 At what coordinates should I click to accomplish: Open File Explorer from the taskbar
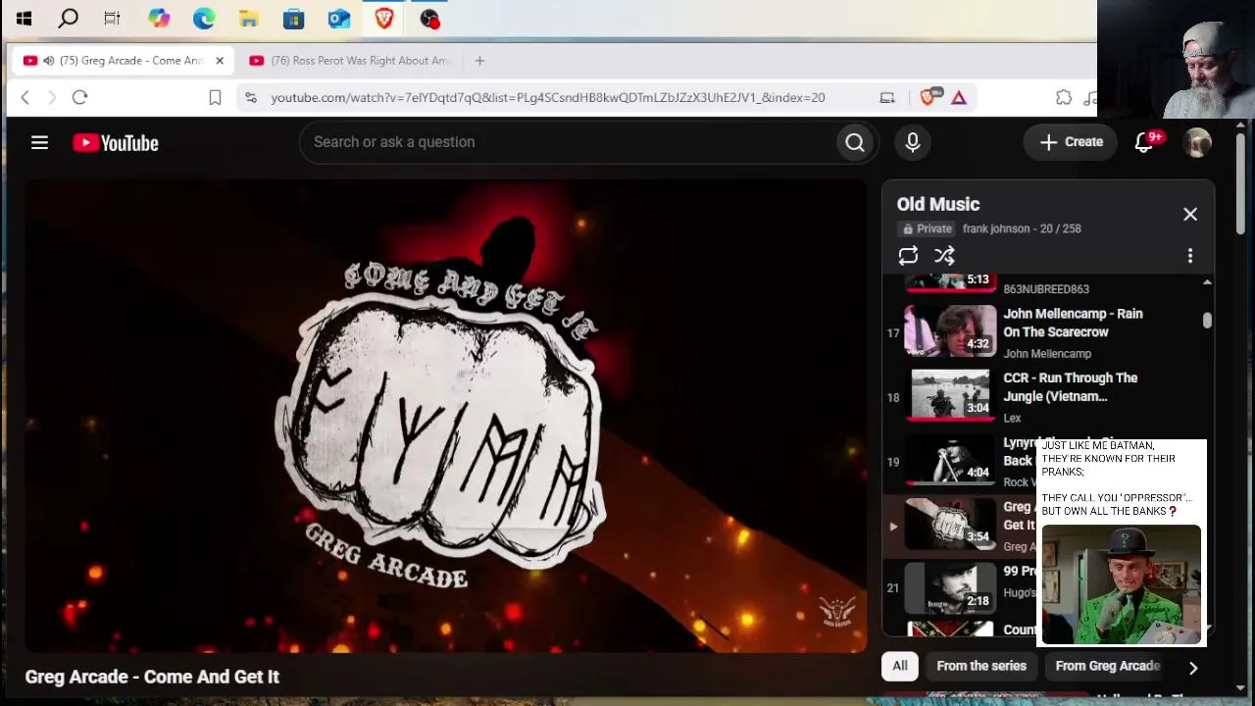(x=249, y=18)
